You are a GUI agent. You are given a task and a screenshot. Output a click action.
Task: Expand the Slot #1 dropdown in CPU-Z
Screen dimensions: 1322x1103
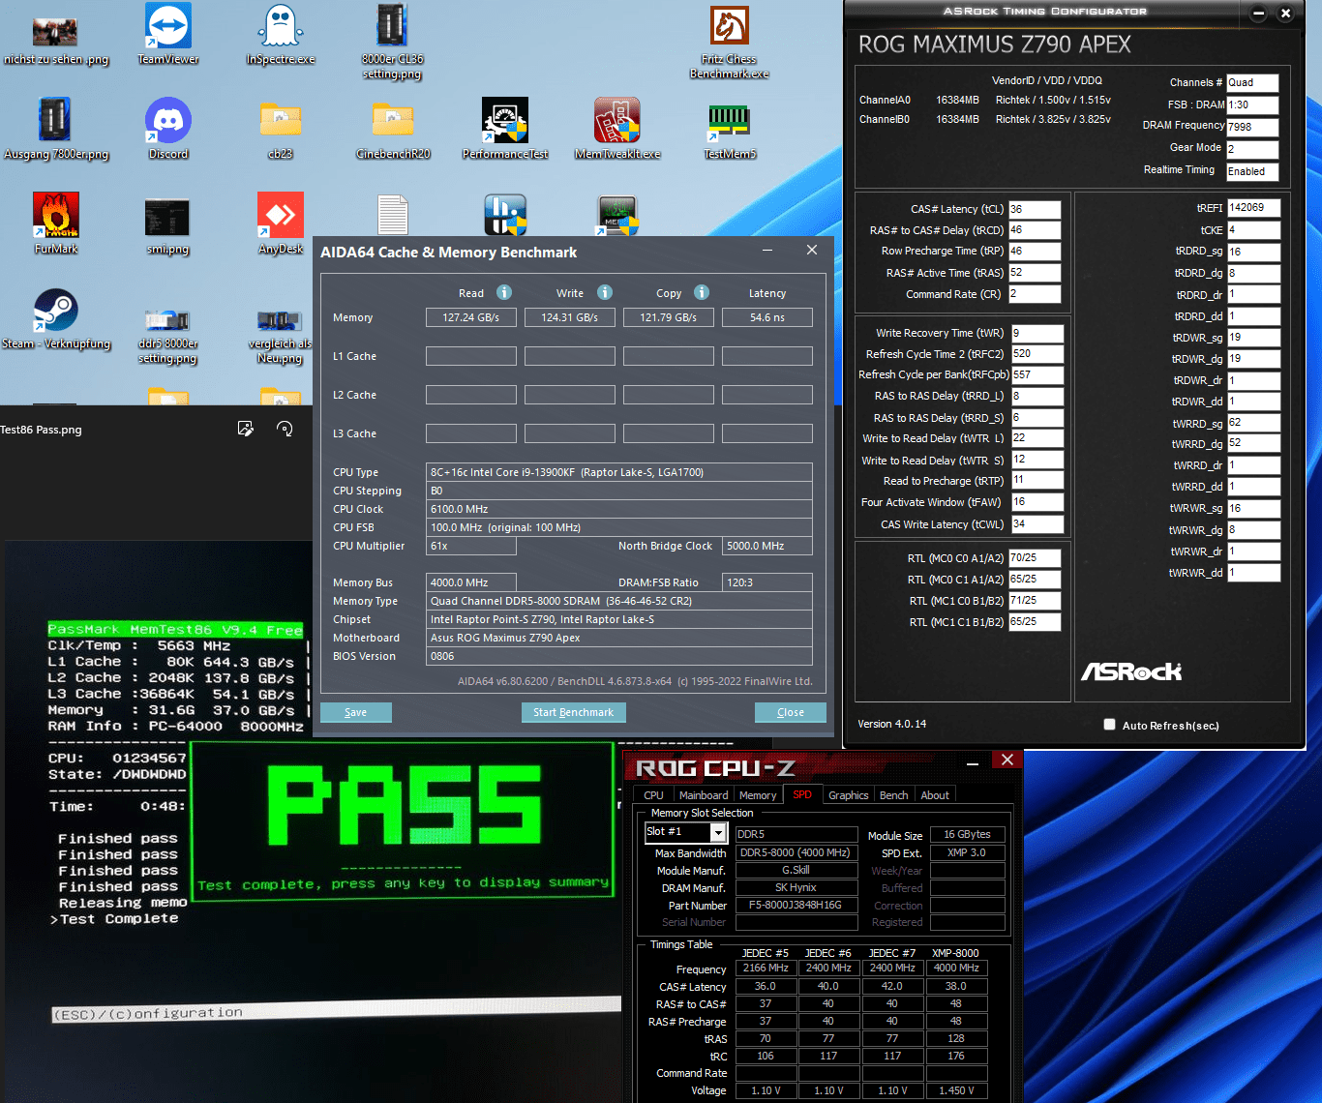[x=718, y=832]
